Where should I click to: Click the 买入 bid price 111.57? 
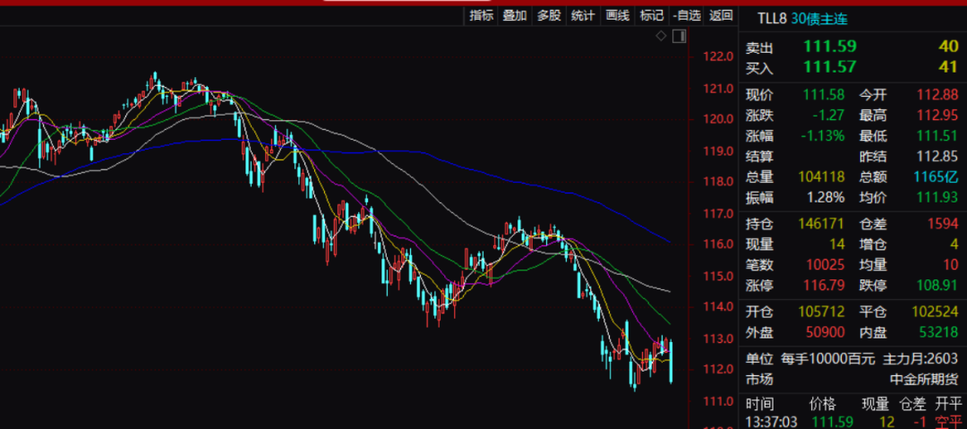829,67
